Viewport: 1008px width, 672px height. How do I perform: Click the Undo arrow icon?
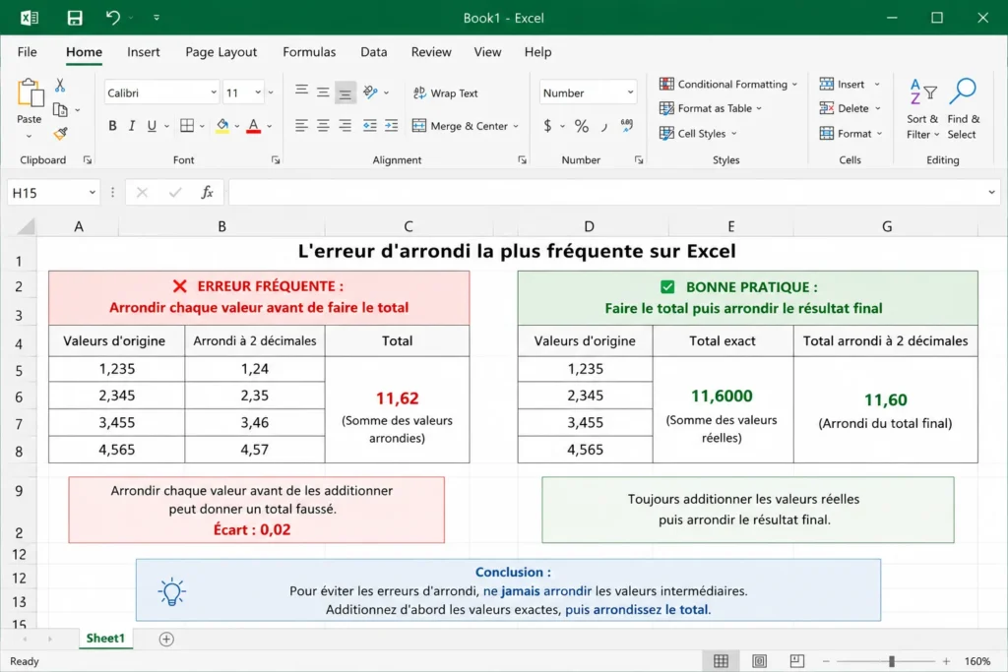pos(112,18)
